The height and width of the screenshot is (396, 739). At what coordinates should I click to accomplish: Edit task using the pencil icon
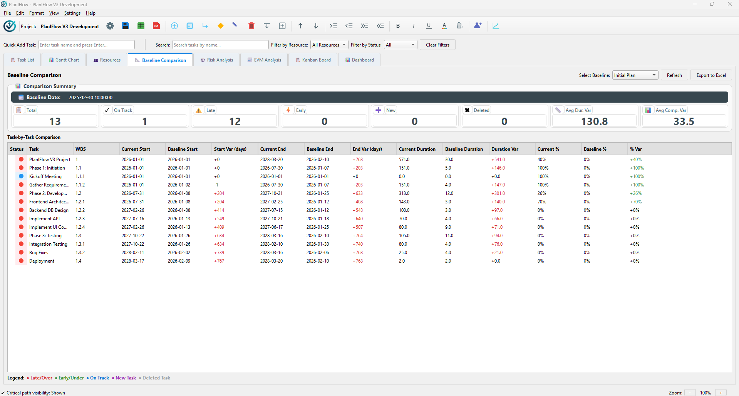pyautogui.click(x=235, y=25)
